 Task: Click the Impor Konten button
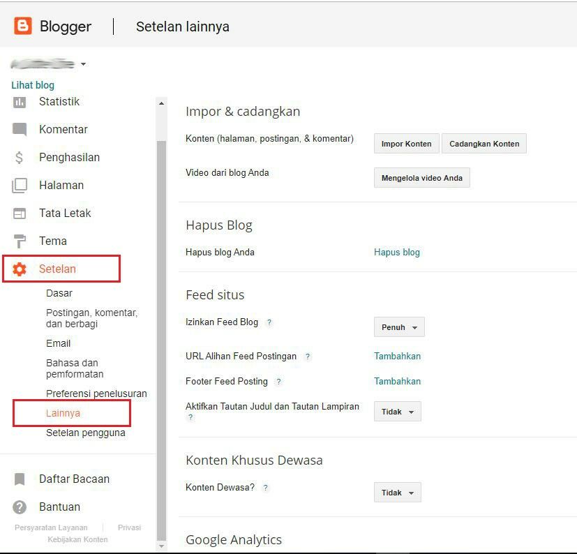[406, 144]
